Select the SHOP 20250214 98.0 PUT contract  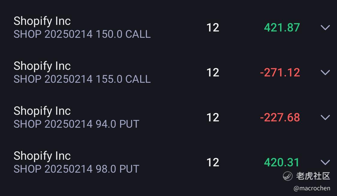[76, 169]
